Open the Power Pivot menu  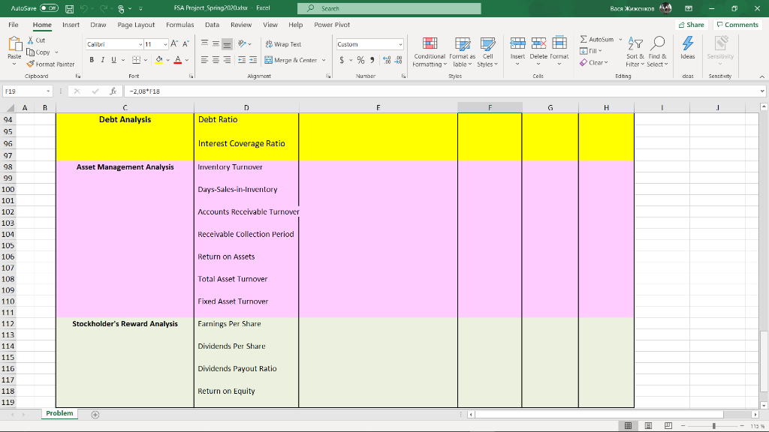[x=331, y=24]
